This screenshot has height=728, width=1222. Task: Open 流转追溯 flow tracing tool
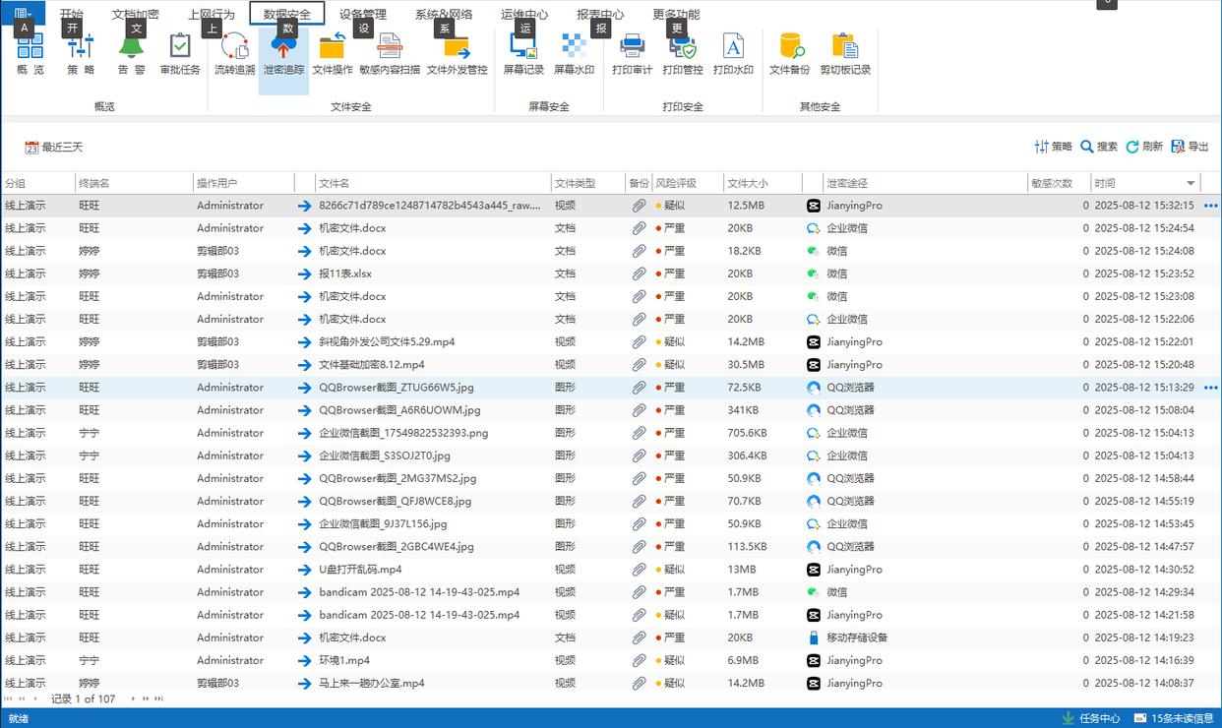point(235,53)
